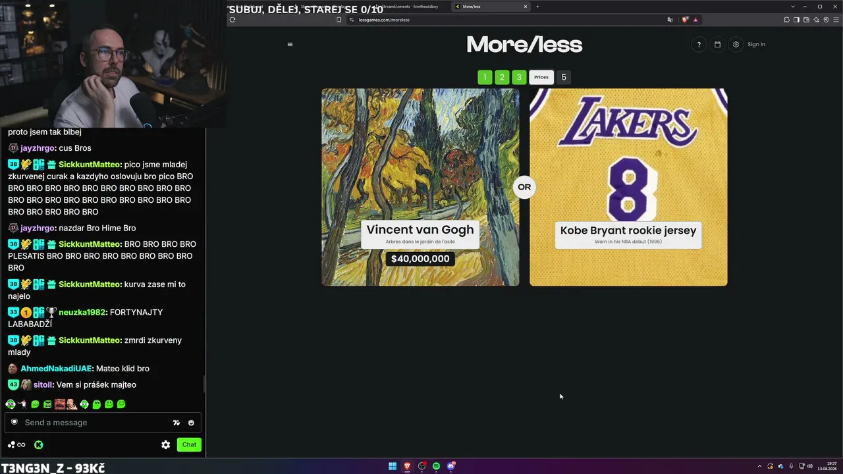
Task: Open the Windows Start menu
Action: pyautogui.click(x=393, y=466)
